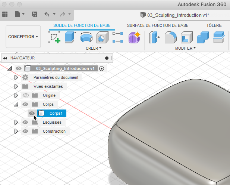This screenshot has height=185, width=230.
Task: Select the Vues existantes item
Action: 48,86
